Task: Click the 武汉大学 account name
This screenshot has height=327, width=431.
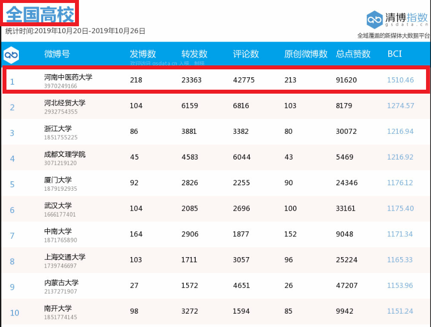Action: (x=58, y=206)
